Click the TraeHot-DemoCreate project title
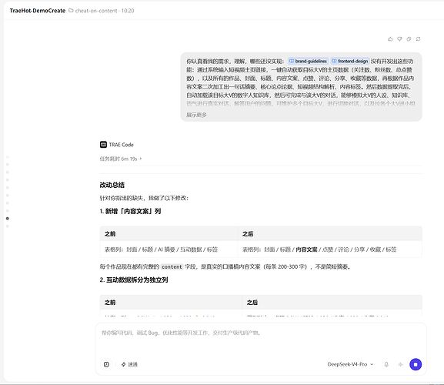 tap(38, 11)
